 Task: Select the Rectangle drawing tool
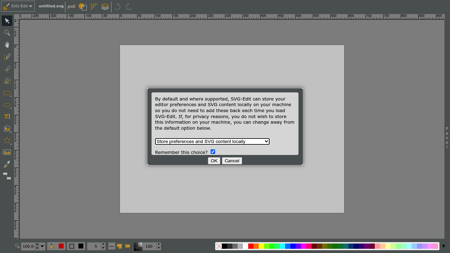7,93
